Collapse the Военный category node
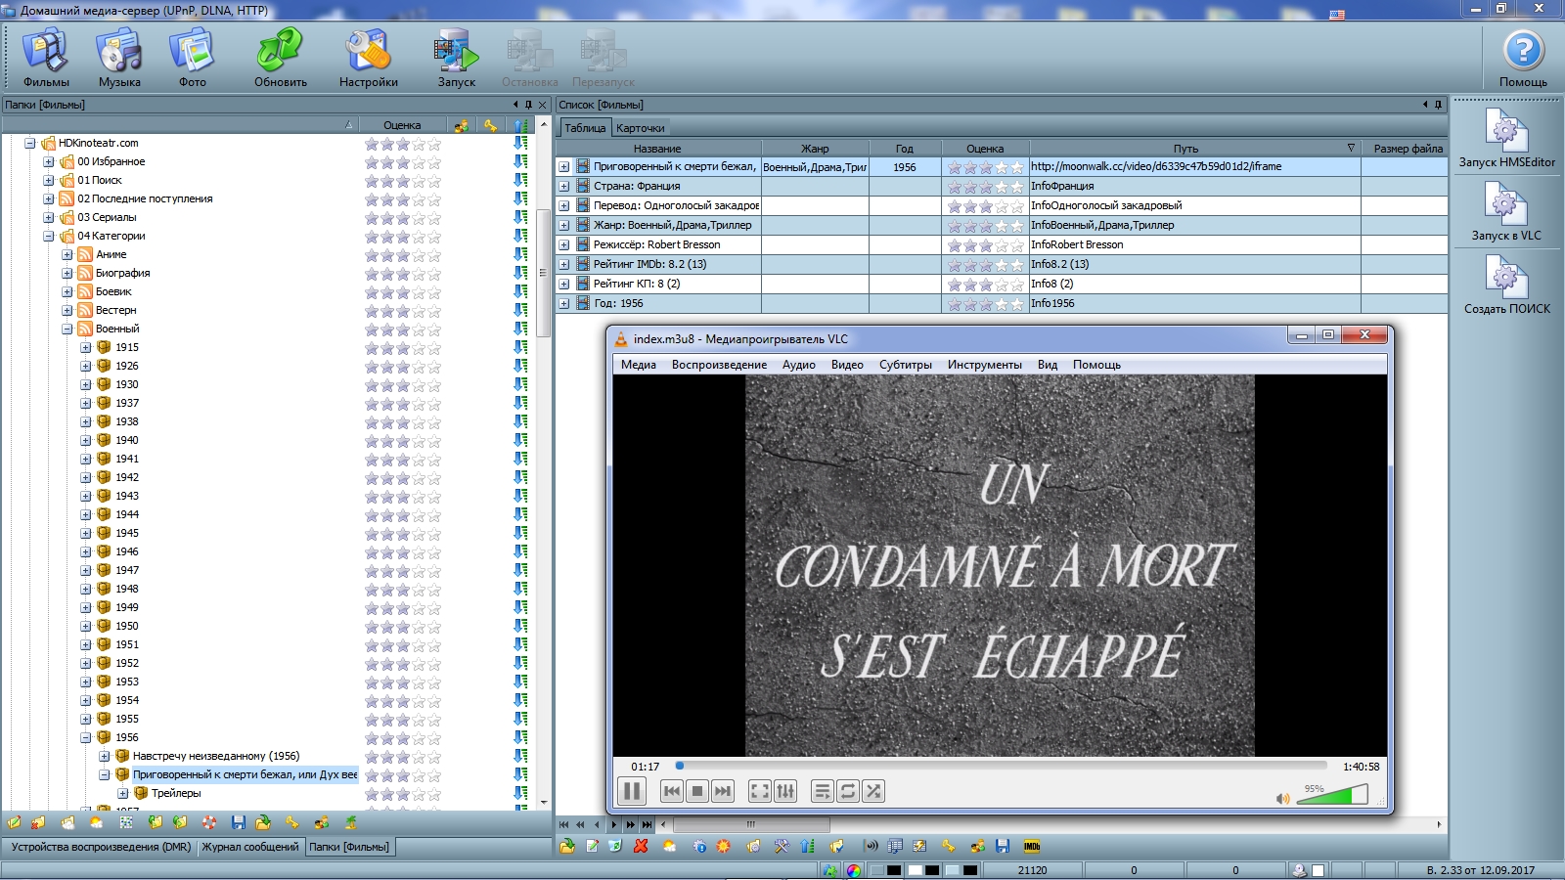The image size is (1565, 880). 67,329
